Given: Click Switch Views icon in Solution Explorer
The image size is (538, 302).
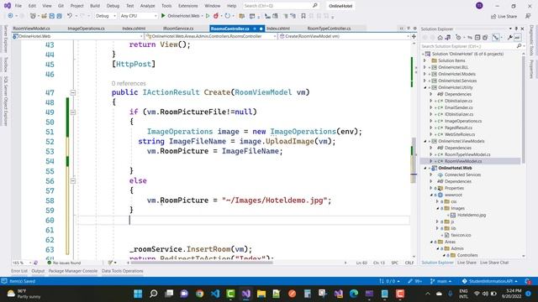Looking at the screenshot, I should (x=448, y=37).
